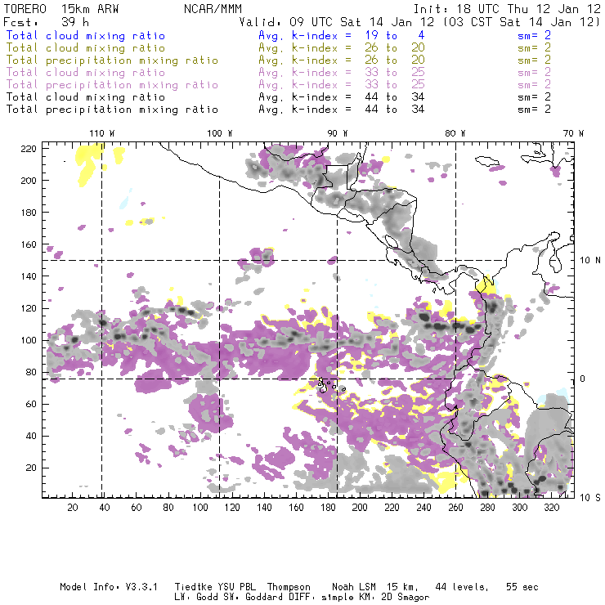
Task: Click the blue 'sm= 2' legend entry
Action: tap(534, 35)
